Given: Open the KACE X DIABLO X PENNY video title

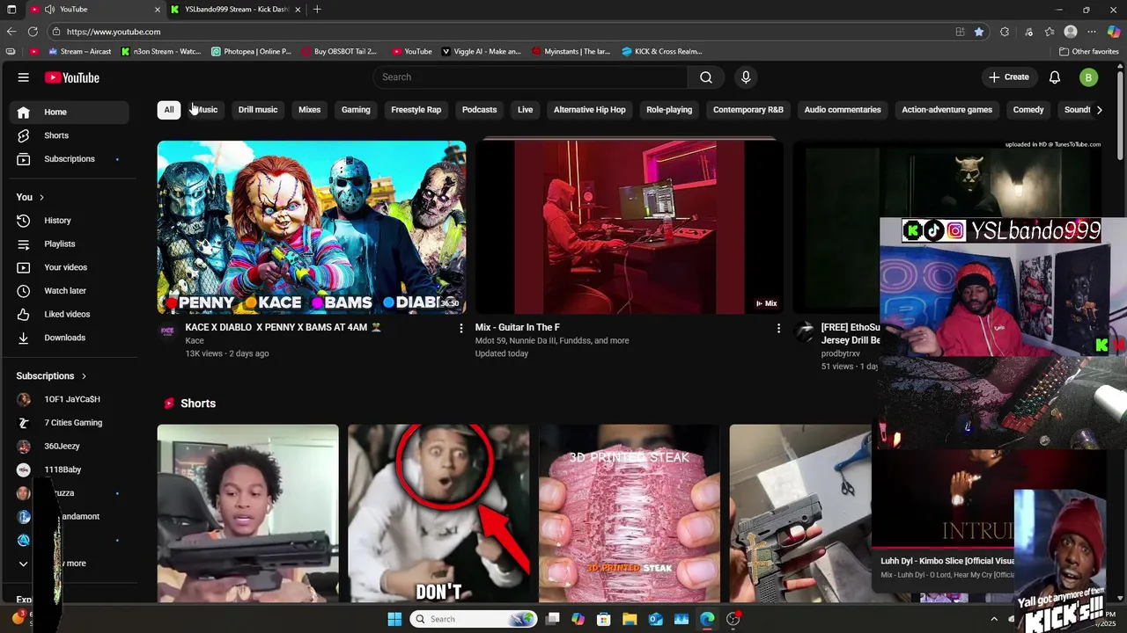Looking at the screenshot, I should 284,327.
